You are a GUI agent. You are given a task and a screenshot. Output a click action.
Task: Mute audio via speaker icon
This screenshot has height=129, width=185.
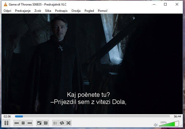click(156, 125)
